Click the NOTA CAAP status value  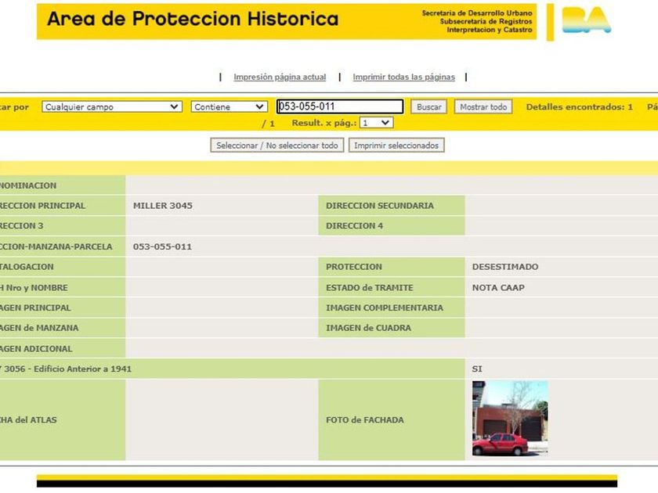coord(498,287)
